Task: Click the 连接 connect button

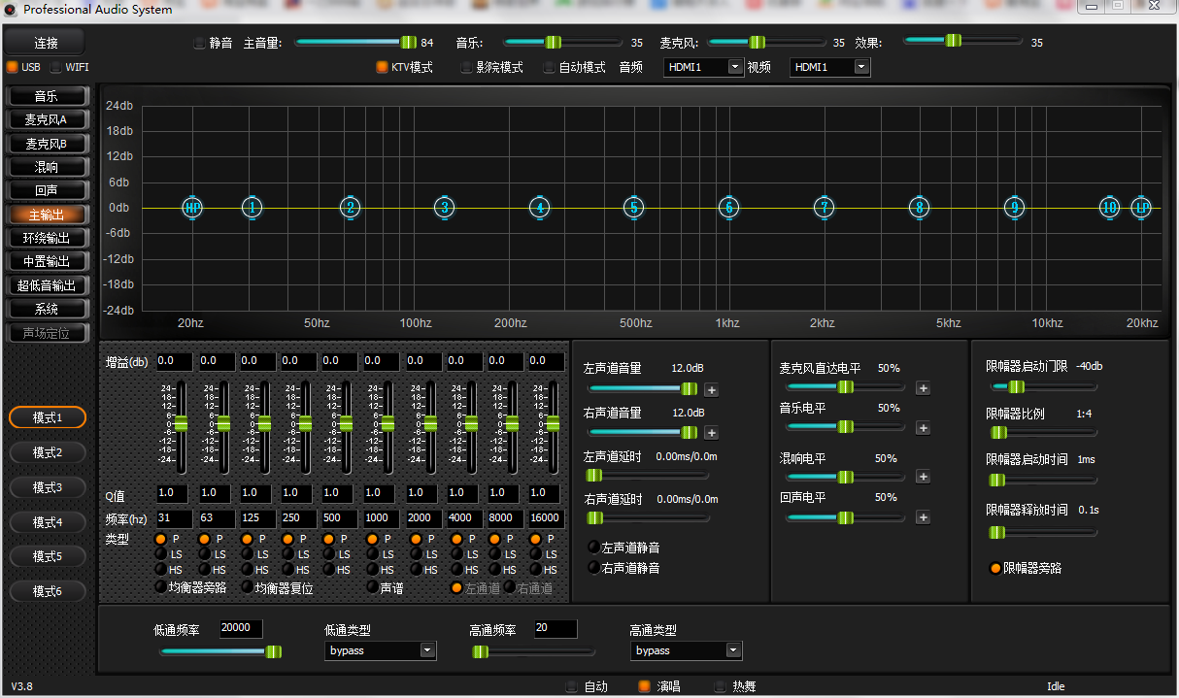Action: click(46, 43)
